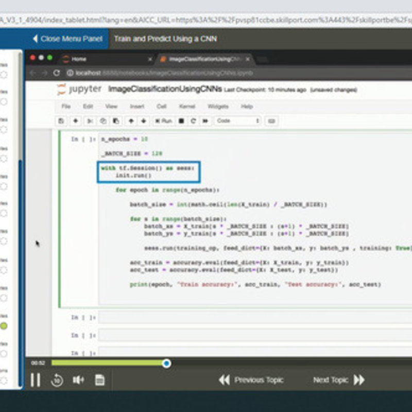The width and height of the screenshot is (412, 412).
Task: Click the green maximize window dot
Action: [x=49, y=58]
